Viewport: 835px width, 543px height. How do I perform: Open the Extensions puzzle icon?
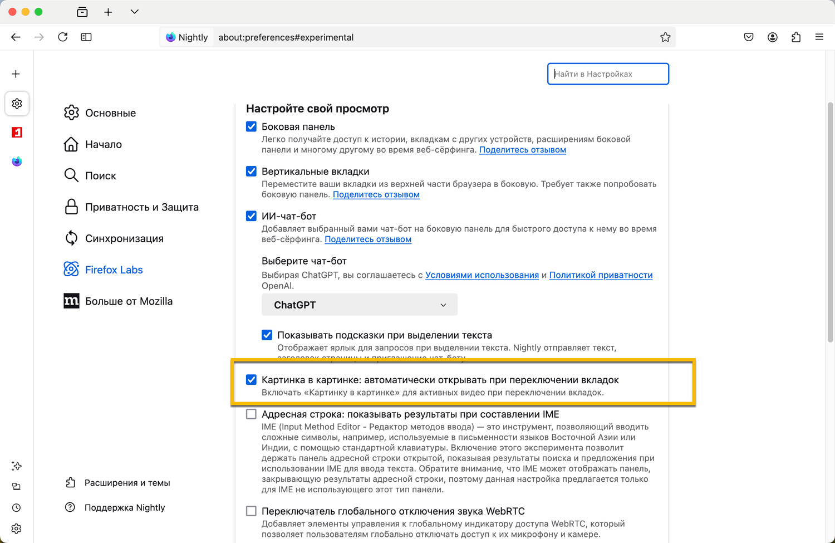796,37
